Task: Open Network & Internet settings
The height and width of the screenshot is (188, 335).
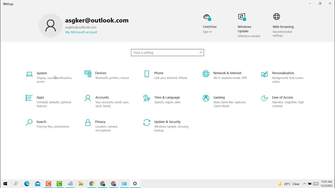Action: point(225,75)
